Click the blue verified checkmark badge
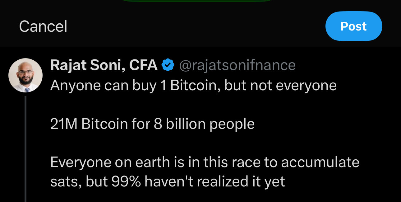 pos(168,65)
